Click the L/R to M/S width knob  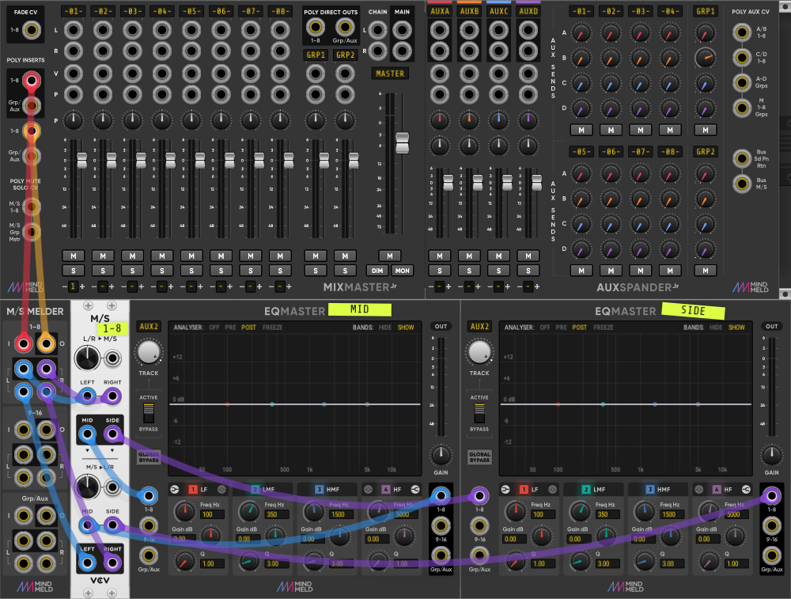click(87, 358)
